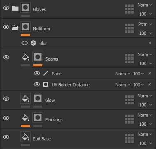Image resolution: width=156 pixels, height=149 pixels.
Task: Remove the Blur filter effect
Action: (x=150, y=43)
